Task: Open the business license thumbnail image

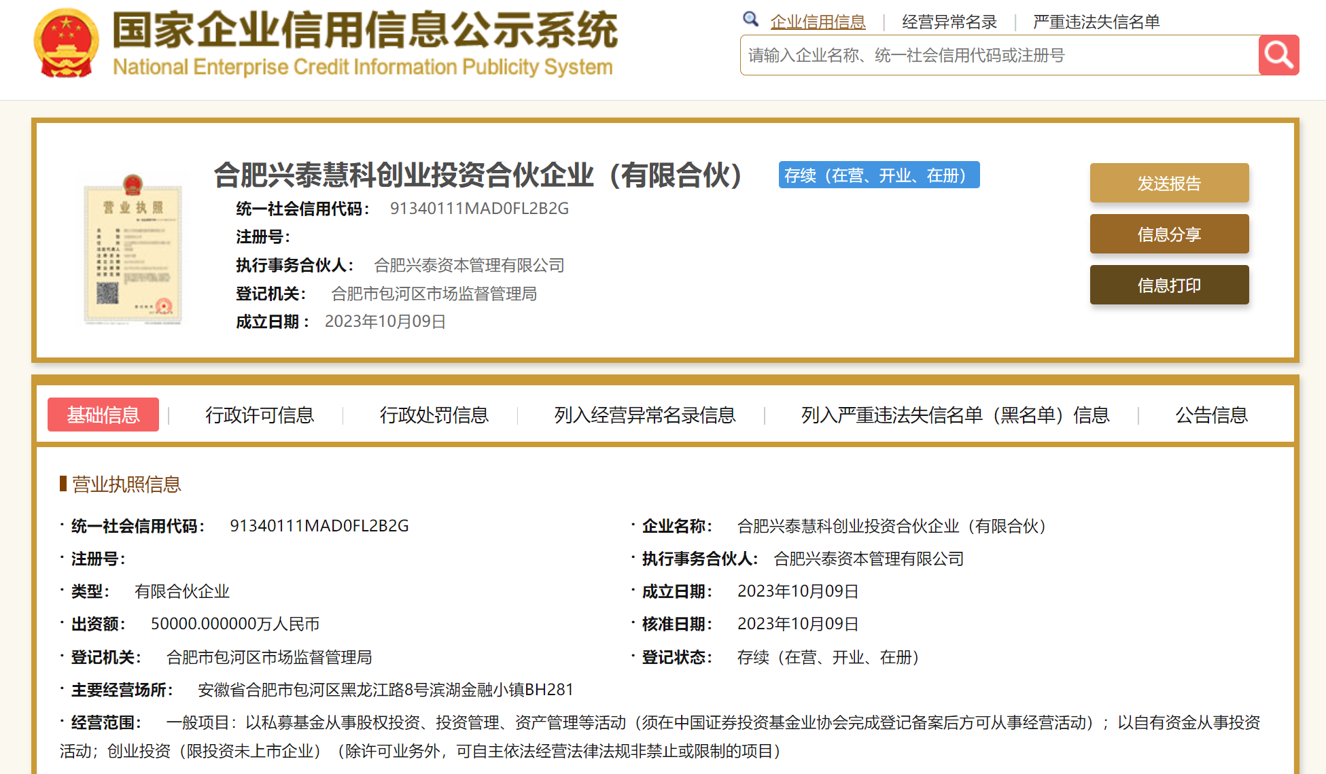Action: click(x=133, y=250)
